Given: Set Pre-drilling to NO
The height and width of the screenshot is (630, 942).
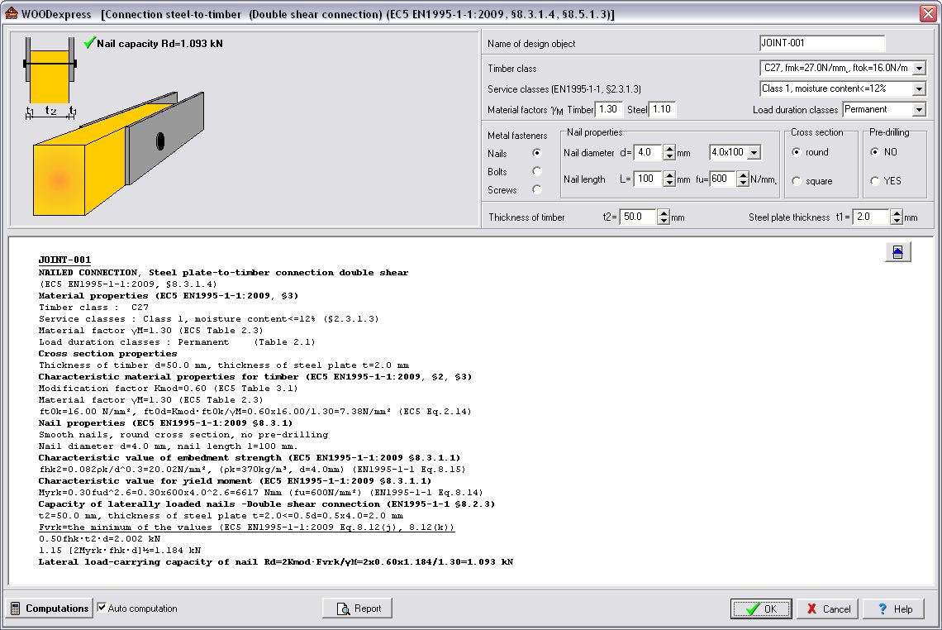Looking at the screenshot, I should [875, 152].
